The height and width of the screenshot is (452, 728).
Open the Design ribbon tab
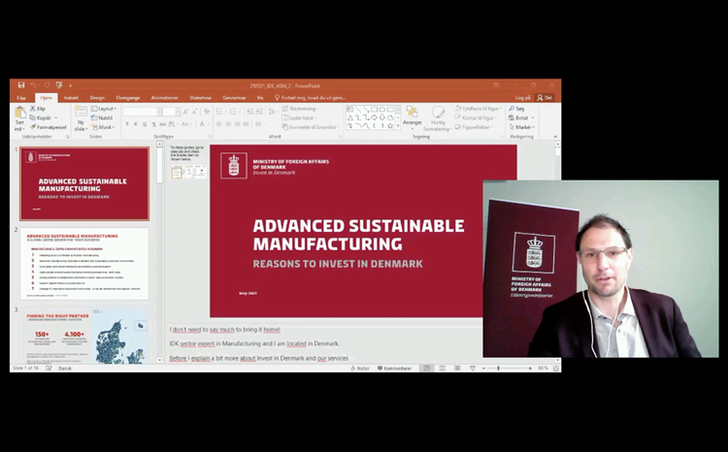pos(97,98)
